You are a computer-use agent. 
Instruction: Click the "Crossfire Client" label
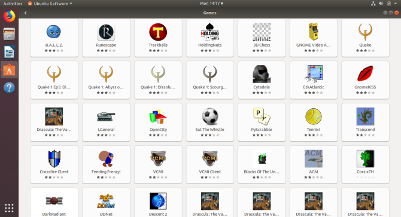(54, 172)
